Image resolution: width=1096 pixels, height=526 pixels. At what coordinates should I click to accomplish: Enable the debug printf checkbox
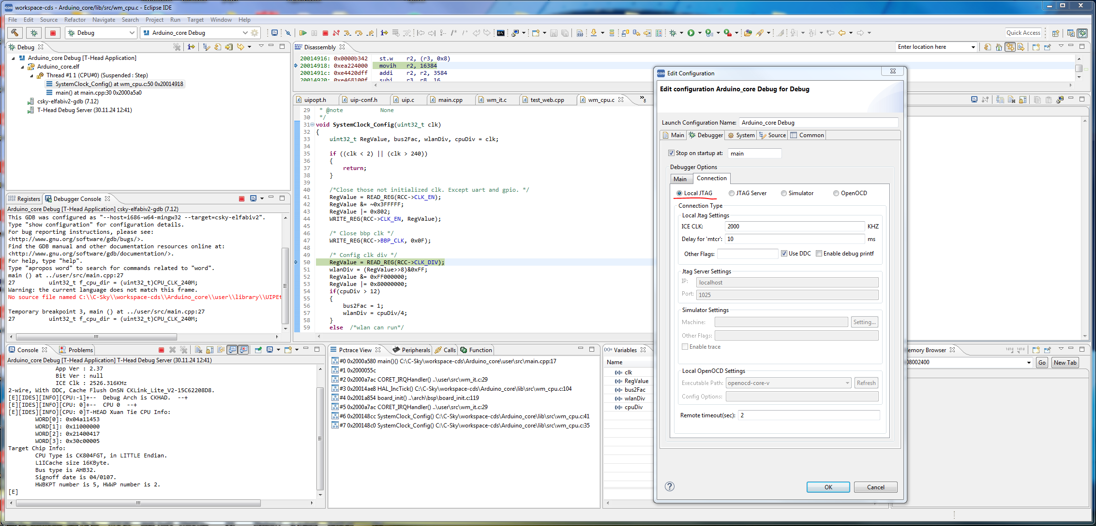pyautogui.click(x=819, y=254)
